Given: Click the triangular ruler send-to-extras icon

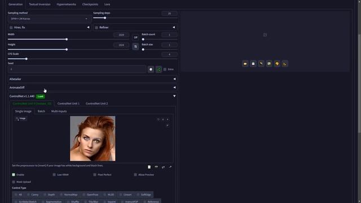Looking at the screenshot, I should pos(285,64).
